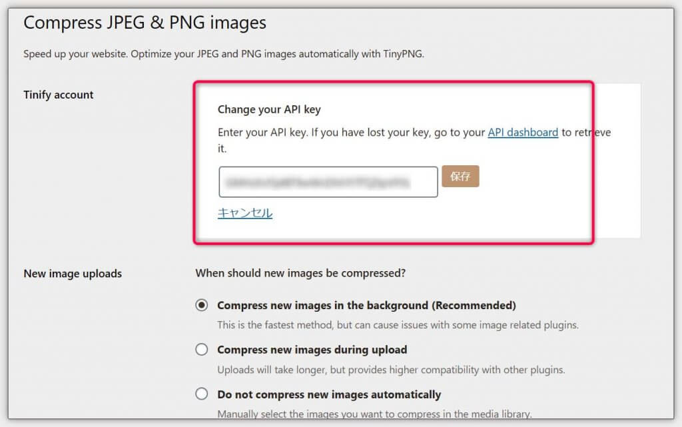This screenshot has height=427, width=682.
Task: Click the キャンセル cancel link
Action: [x=244, y=213]
